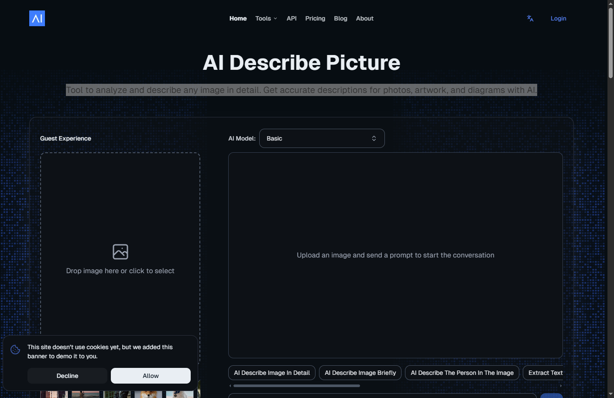
Task: Open the AI Model dropdown
Action: click(x=322, y=138)
